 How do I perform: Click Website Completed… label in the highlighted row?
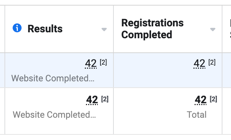pyautogui.click(x=53, y=78)
